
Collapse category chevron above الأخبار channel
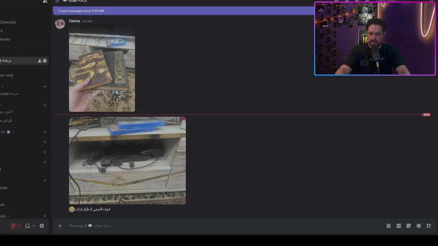pyautogui.click(x=1, y=105)
